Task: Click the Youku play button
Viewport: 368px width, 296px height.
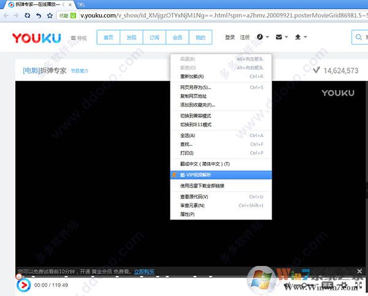Action: (x=23, y=285)
